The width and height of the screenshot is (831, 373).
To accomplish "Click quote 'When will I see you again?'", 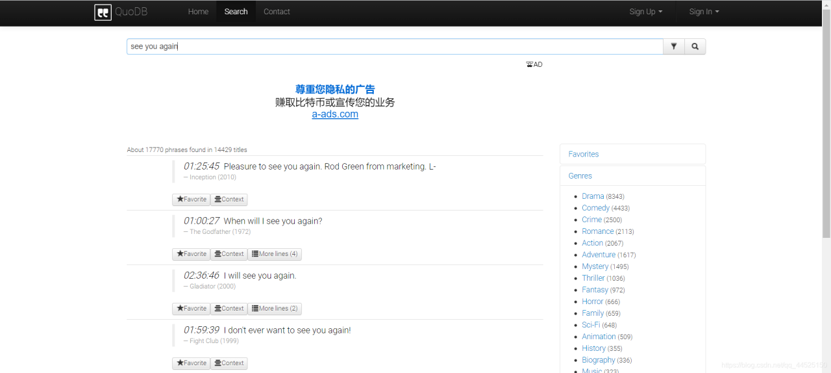I will pos(273,221).
